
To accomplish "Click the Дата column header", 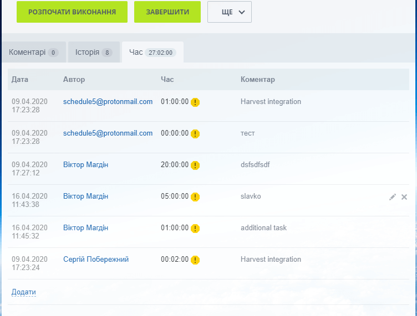I will click(19, 79).
